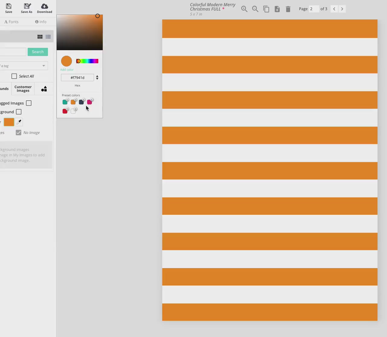Zoom in with the magnifier plus icon

[244, 9]
